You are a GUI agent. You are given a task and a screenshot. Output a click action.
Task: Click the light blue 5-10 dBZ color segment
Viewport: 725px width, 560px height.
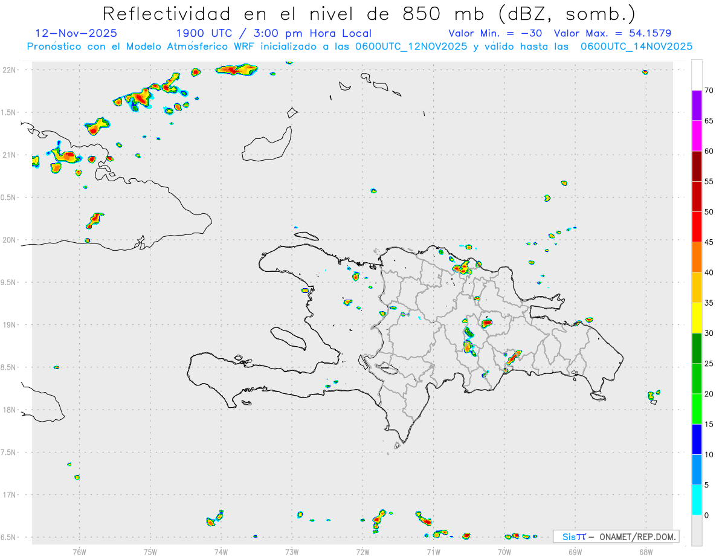[x=697, y=470]
